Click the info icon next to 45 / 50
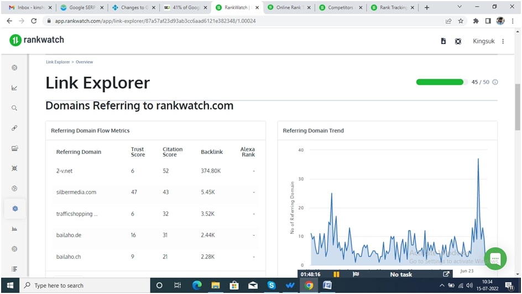The width and height of the screenshot is (522, 294). [x=495, y=82]
